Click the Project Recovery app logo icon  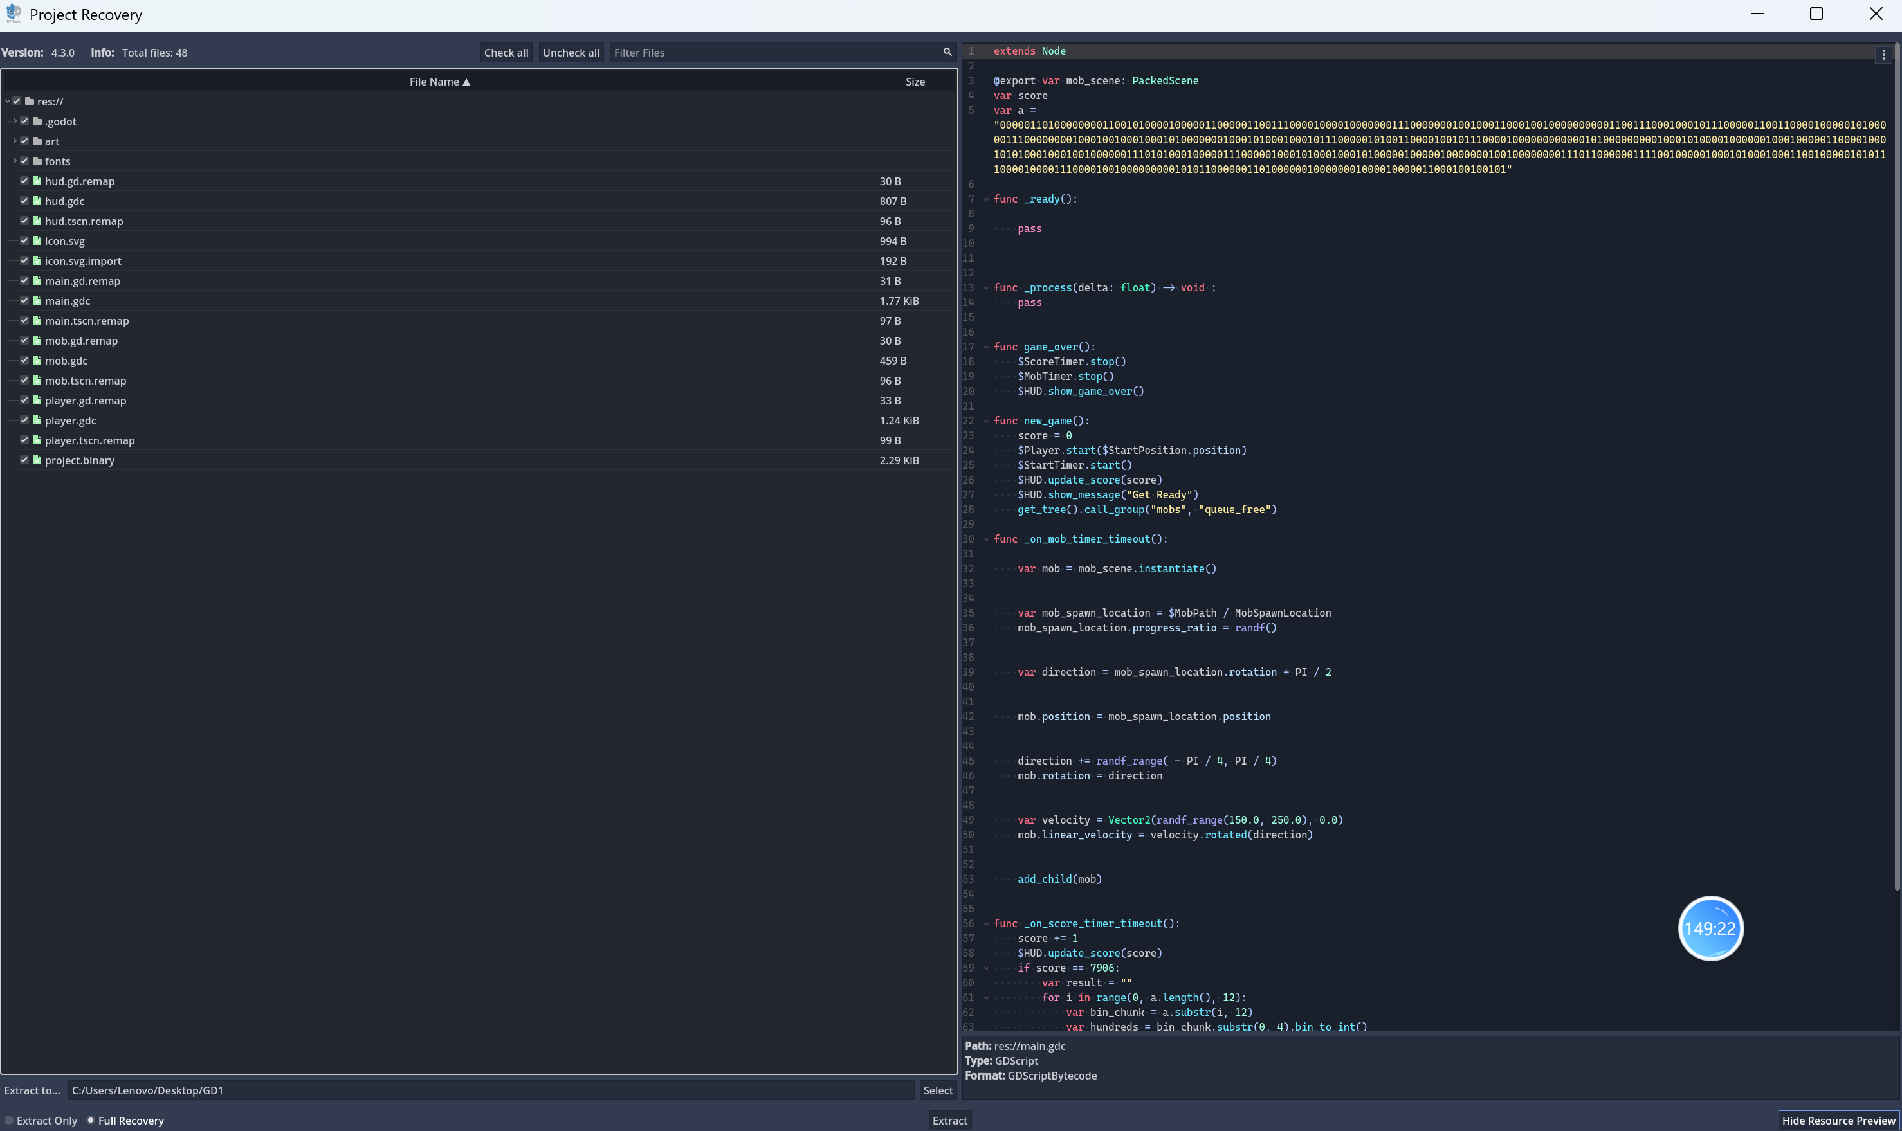[x=13, y=14]
